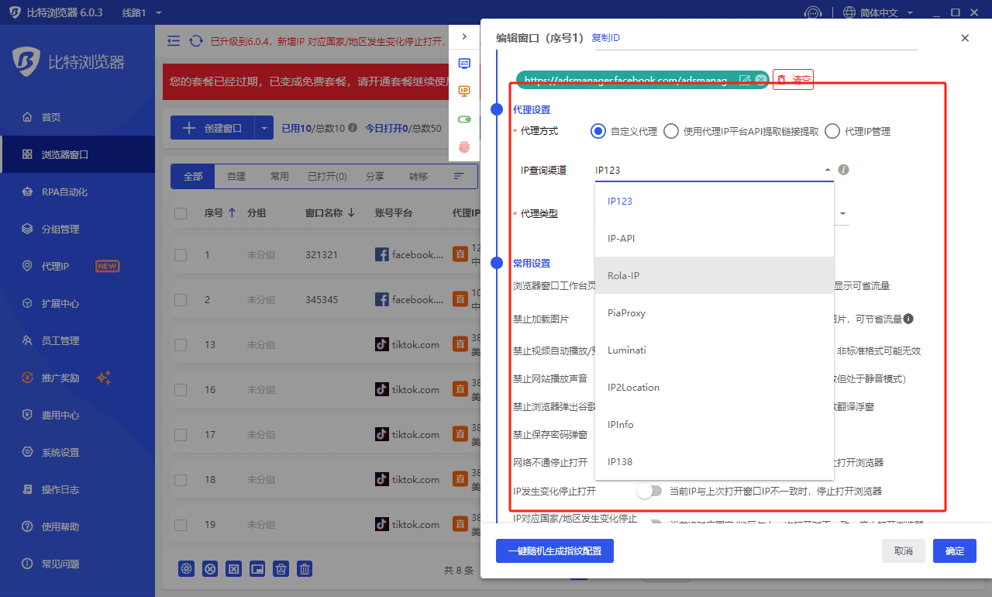Tick the select-all checkbox in table header
Screen dimensions: 992x597
[181, 213]
